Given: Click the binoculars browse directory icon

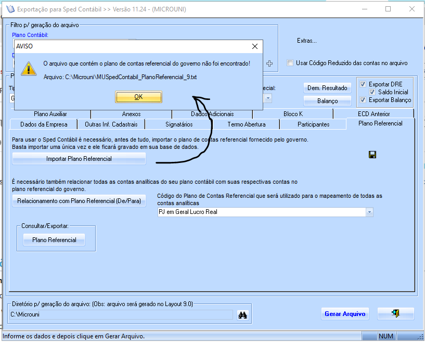Looking at the screenshot, I should point(242,315).
